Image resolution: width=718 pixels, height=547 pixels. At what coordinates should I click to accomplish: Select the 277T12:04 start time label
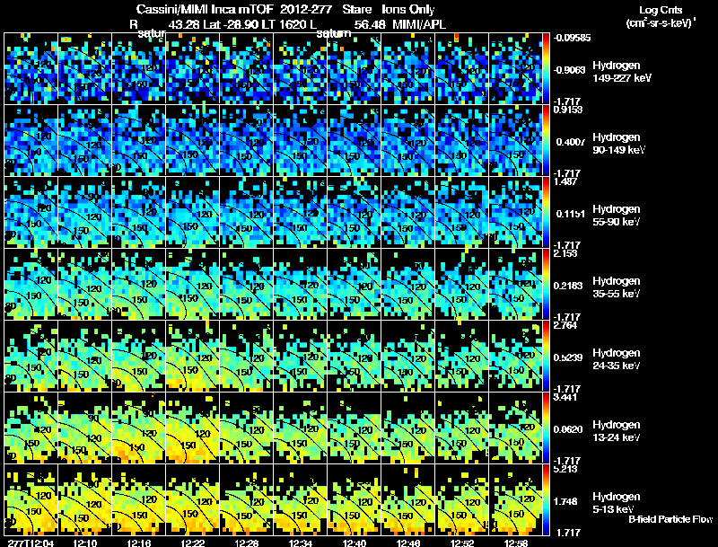click(31, 543)
